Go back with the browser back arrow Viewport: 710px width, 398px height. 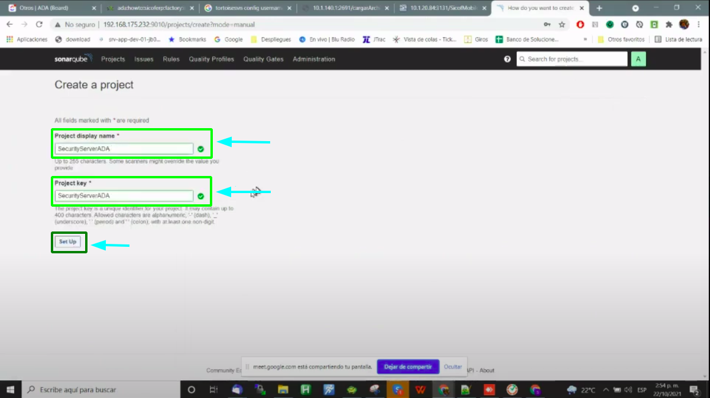tap(9, 25)
